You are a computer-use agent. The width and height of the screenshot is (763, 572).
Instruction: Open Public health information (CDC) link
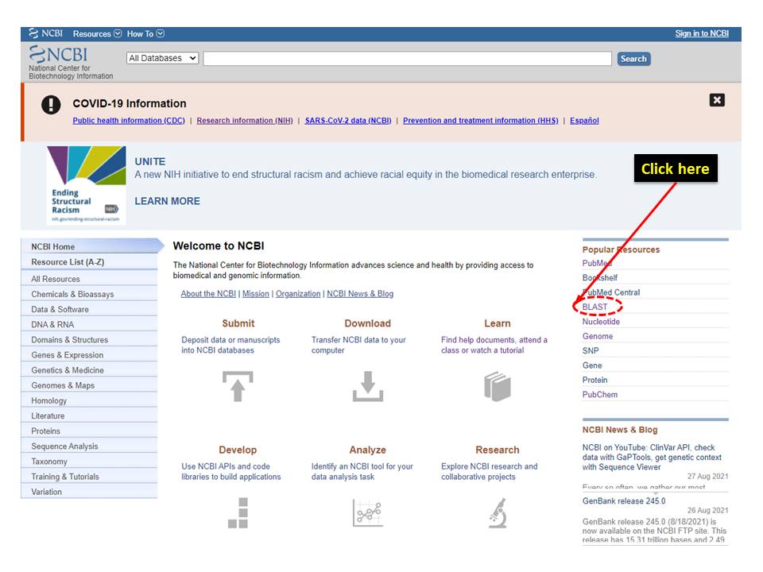[x=128, y=121]
